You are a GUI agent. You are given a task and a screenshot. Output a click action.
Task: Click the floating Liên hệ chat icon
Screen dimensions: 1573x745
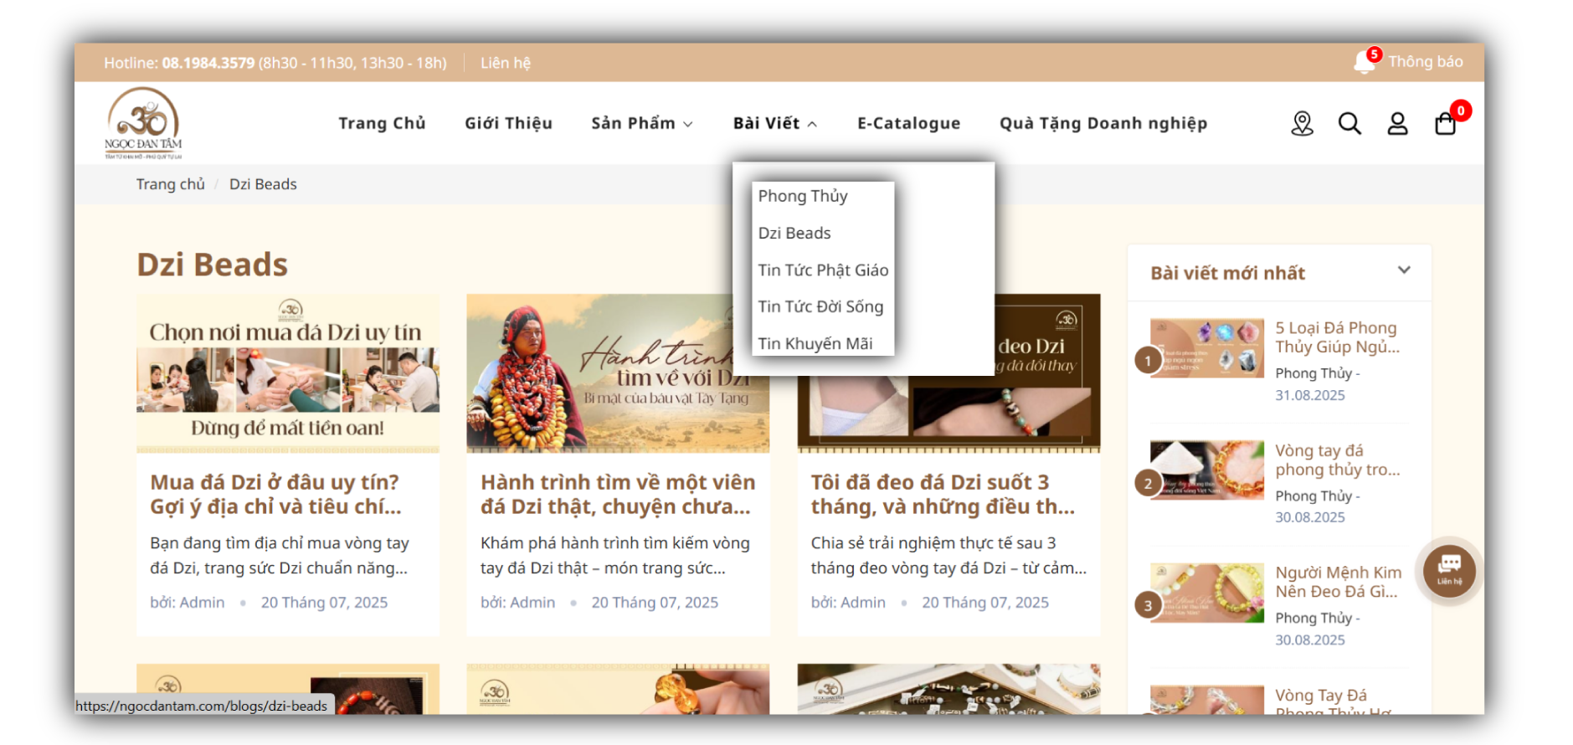click(1449, 571)
